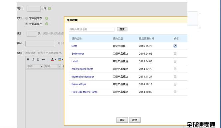Apply strikethrough formatting in the editor
Image resolution: width=221 pixels, height=128 pixels.
coord(43,59)
